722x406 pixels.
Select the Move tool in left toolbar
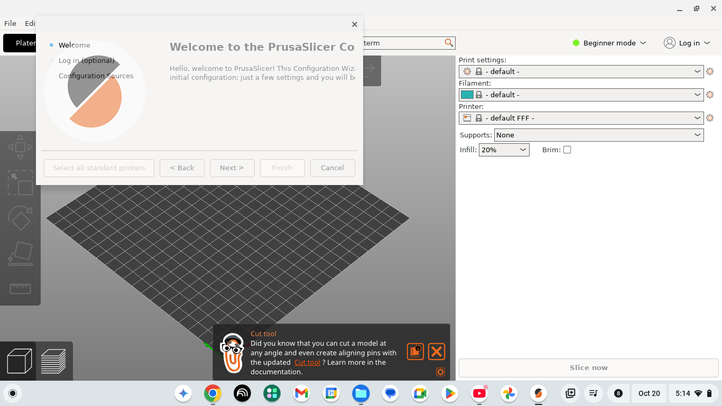pos(20,147)
